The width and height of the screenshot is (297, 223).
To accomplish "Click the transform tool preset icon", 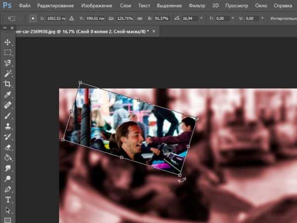I will tap(12, 18).
